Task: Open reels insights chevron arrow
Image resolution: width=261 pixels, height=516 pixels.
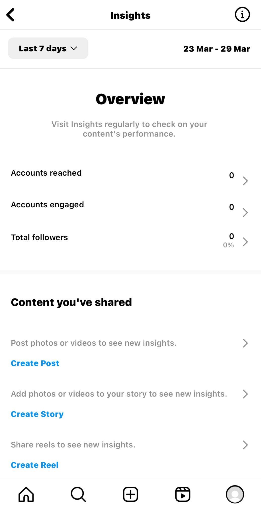Action: pos(245,445)
